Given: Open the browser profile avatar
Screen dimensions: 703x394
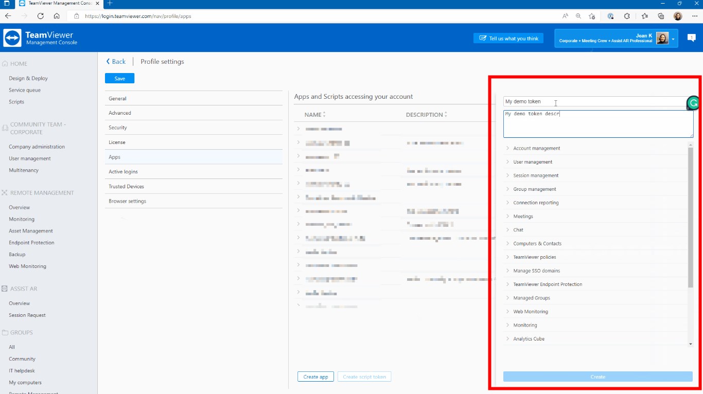Looking at the screenshot, I should 678,16.
